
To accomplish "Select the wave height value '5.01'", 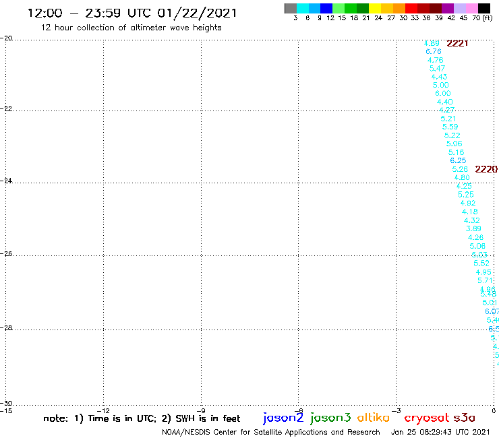I will 490,303.
